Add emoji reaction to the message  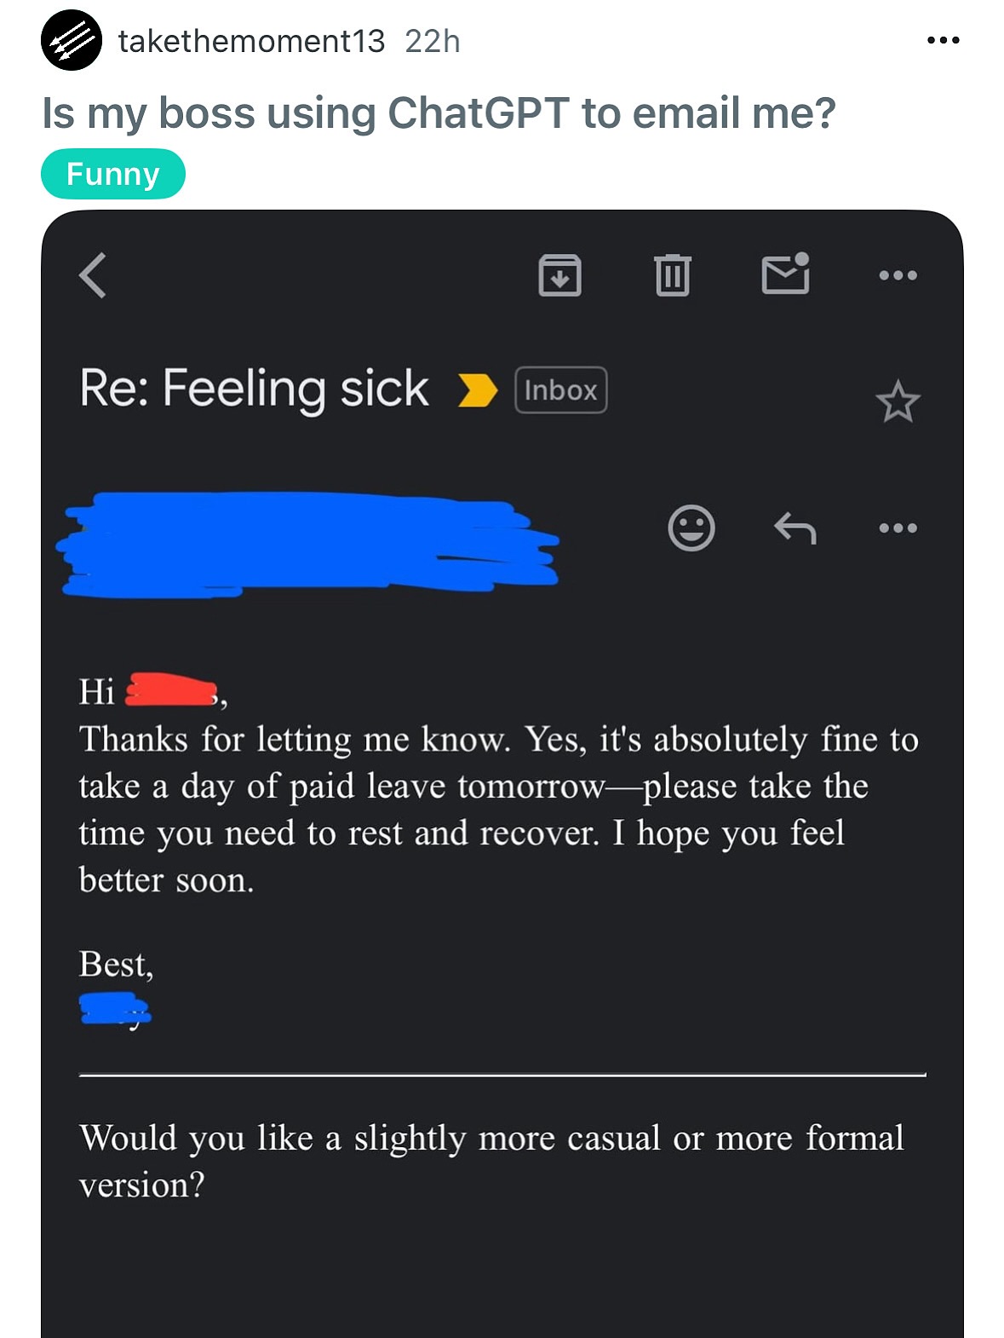click(x=691, y=528)
